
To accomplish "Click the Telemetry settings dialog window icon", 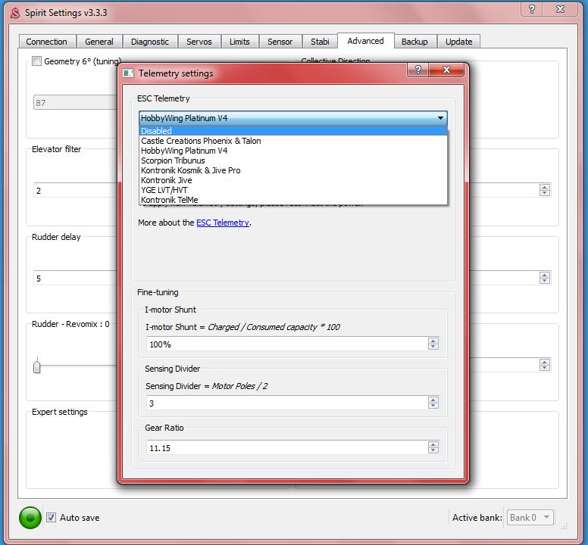I will click(128, 73).
